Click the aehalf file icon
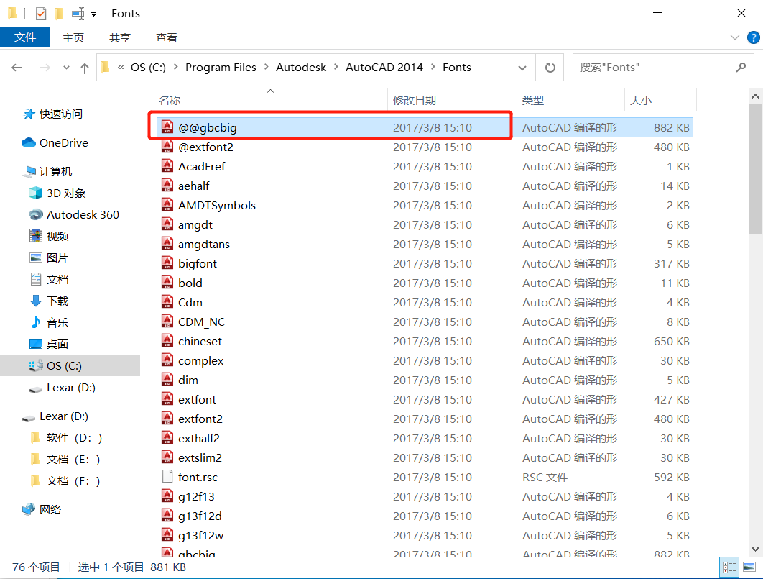763x579 pixels. [167, 186]
